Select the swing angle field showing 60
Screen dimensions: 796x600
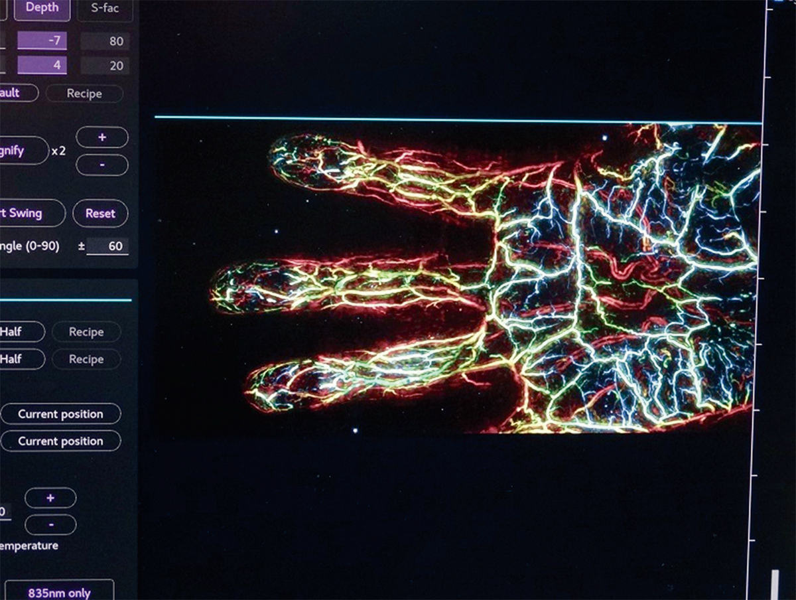tap(107, 246)
